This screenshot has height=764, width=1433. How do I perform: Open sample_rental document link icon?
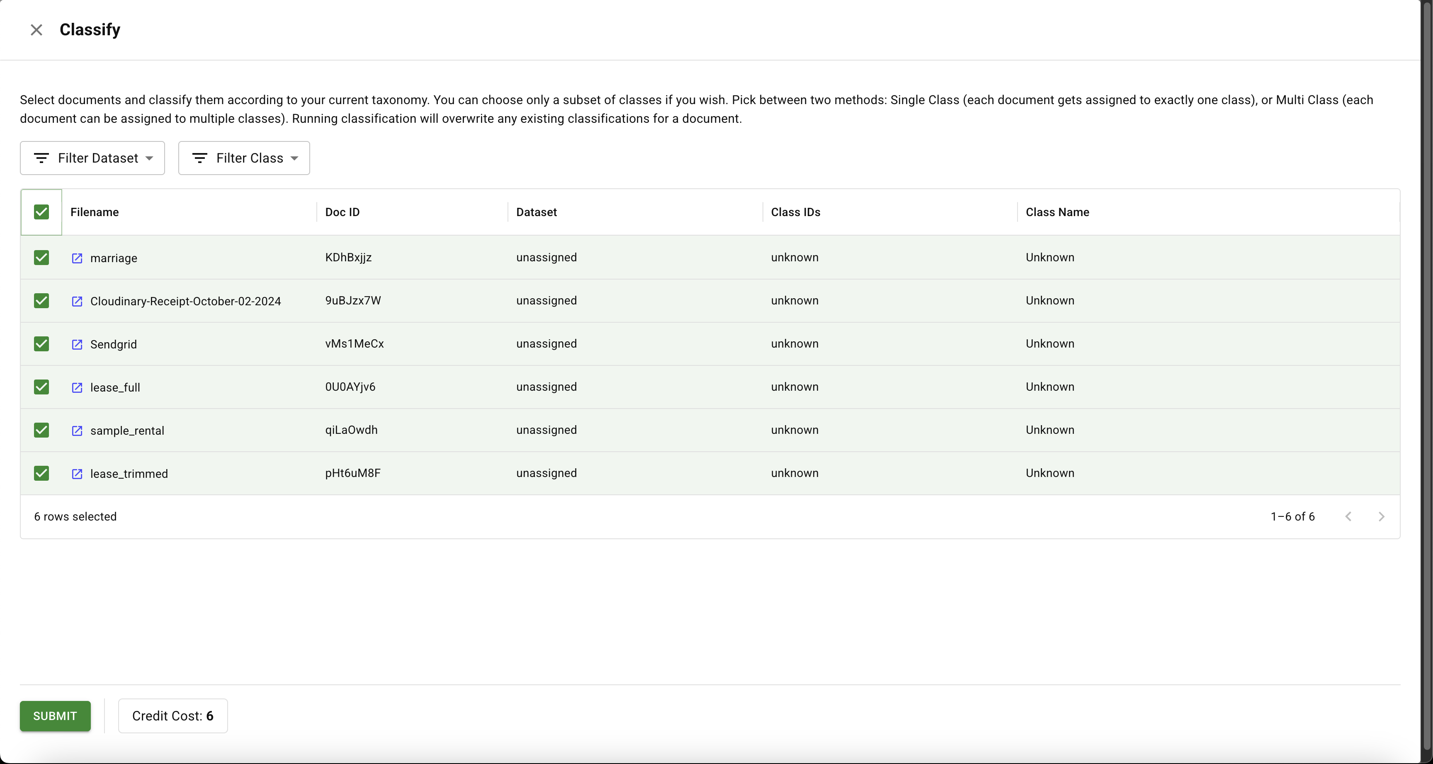[77, 431]
